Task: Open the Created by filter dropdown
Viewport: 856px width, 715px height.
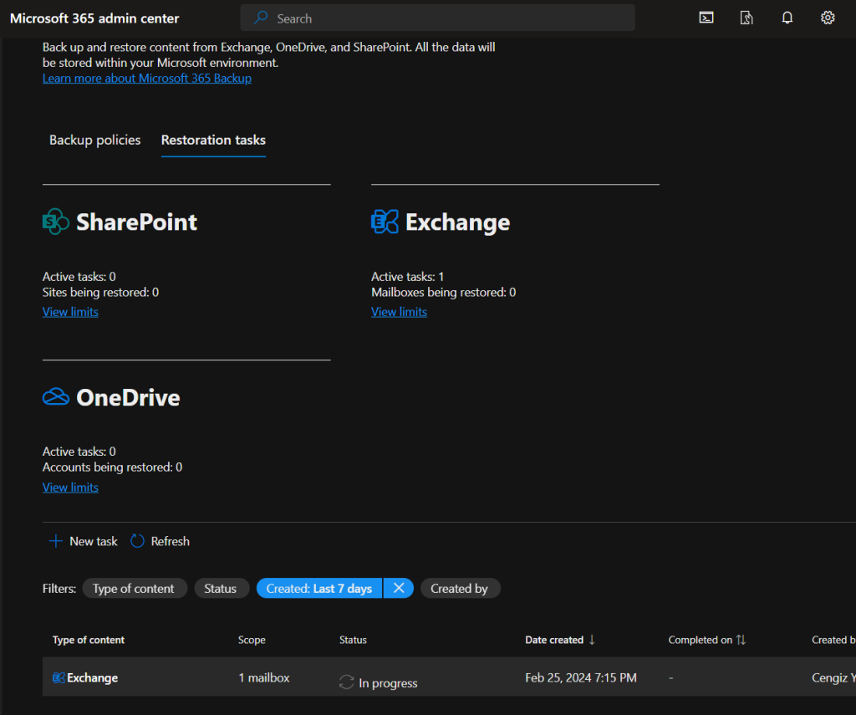Action: [x=460, y=588]
